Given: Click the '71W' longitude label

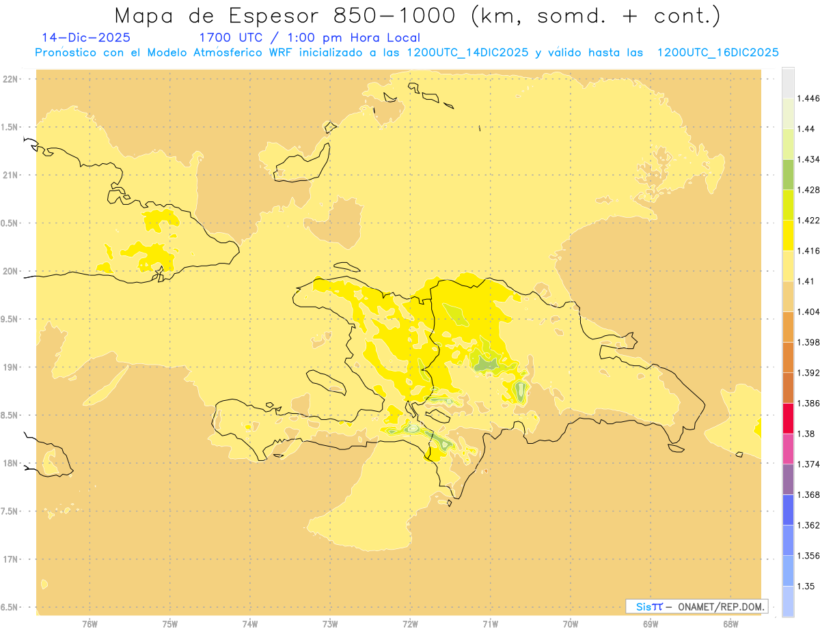Looking at the screenshot, I should 490,623.
